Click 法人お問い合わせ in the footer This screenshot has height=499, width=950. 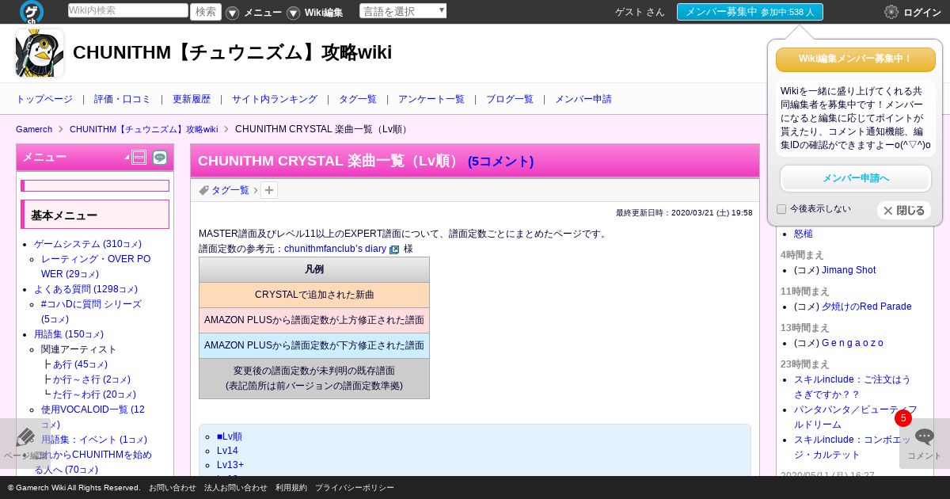[x=236, y=488]
